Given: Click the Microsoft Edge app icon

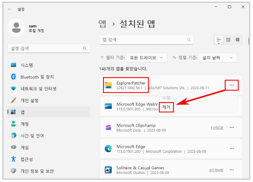Looking at the screenshot, I should point(108,149).
